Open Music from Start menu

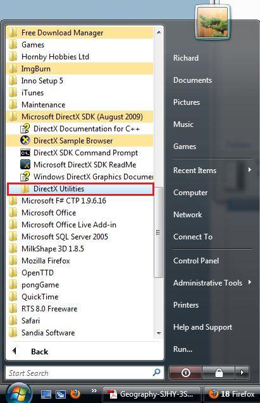click(x=183, y=124)
